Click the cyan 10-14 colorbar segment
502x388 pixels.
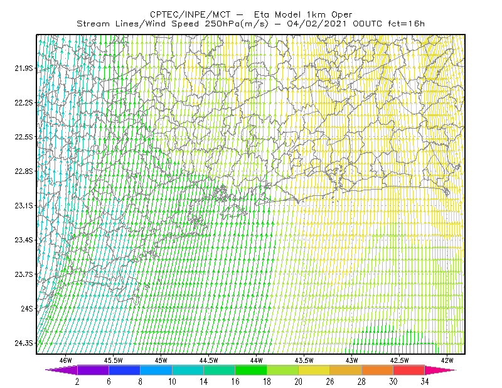tap(188, 370)
